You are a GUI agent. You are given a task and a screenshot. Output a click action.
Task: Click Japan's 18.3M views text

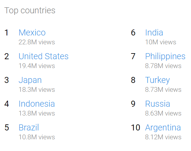[x=37, y=90]
